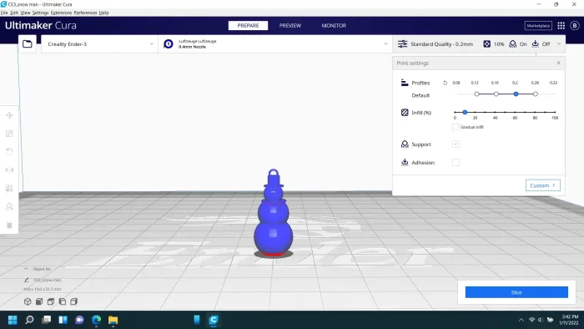
Task: Expand the 0.4mm Nozzle material dropdown
Action: 274,44
